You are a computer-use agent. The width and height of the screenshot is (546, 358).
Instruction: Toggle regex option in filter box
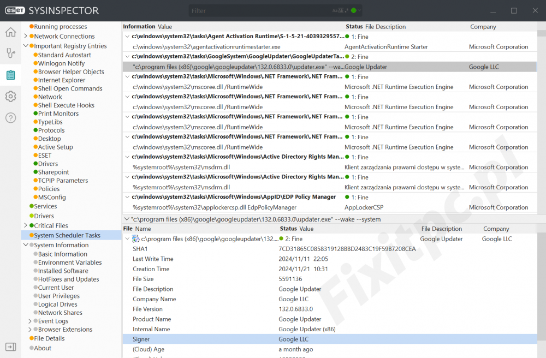click(x=346, y=11)
